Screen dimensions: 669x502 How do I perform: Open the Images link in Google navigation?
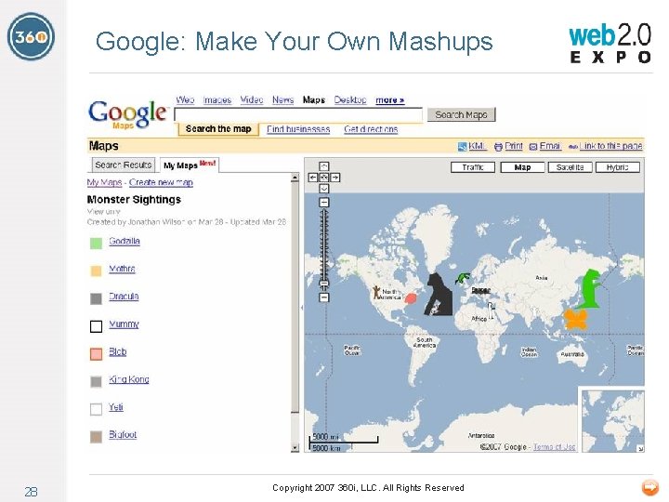point(217,99)
